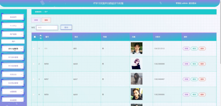The height and width of the screenshot is (106, 221).
Task: Click the 管理员 admin label in header
Action: point(182,3)
